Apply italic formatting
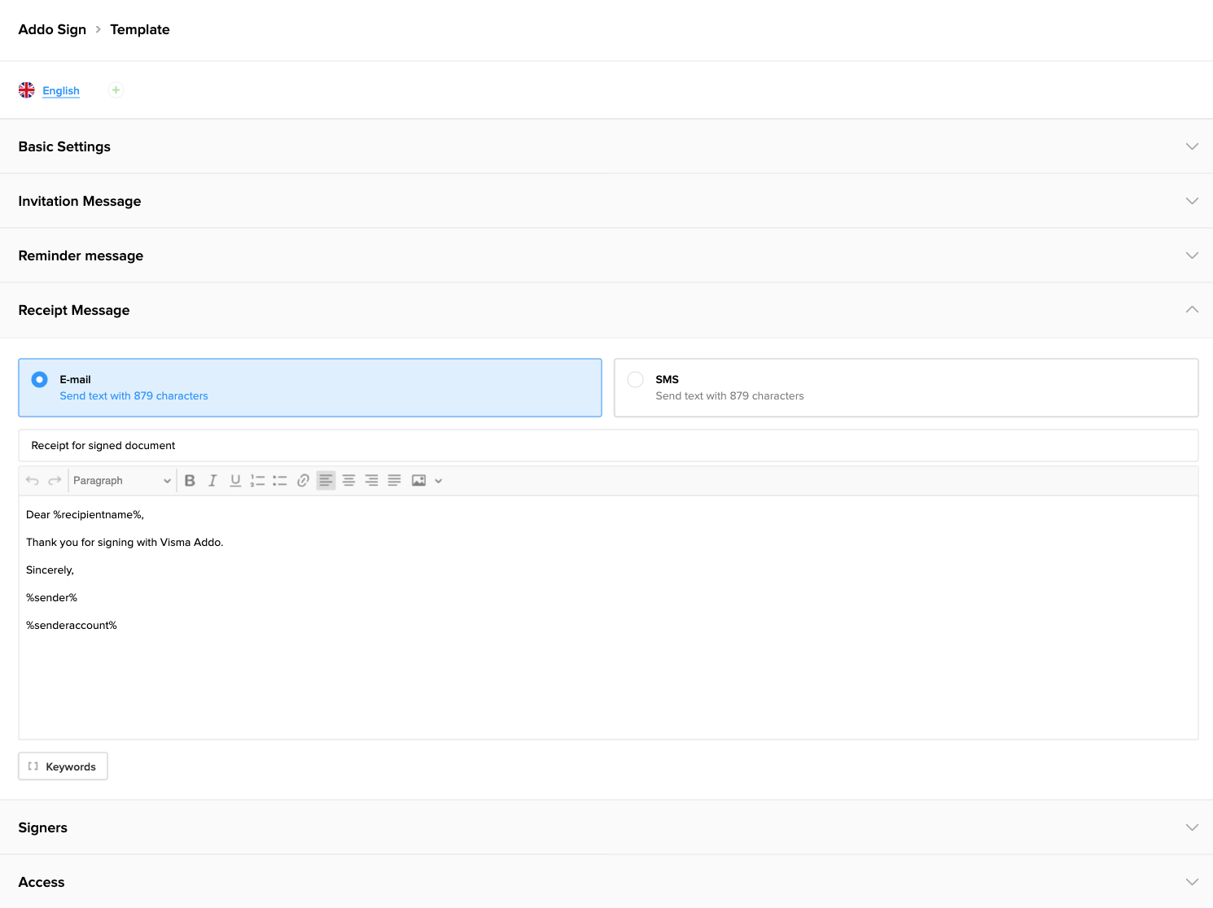Viewport: 1213px width, 908px height. click(x=212, y=480)
